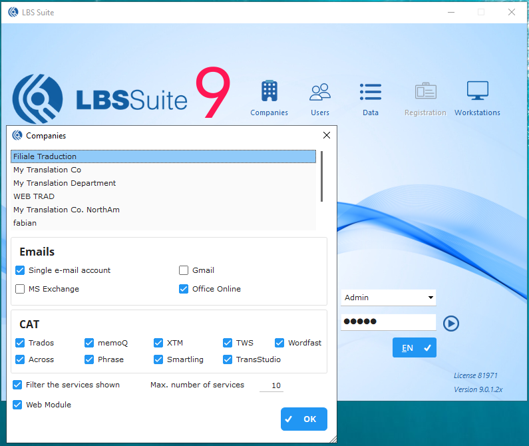529x446 pixels.
Task: Enable the Gmail checkbox
Action: 184,270
